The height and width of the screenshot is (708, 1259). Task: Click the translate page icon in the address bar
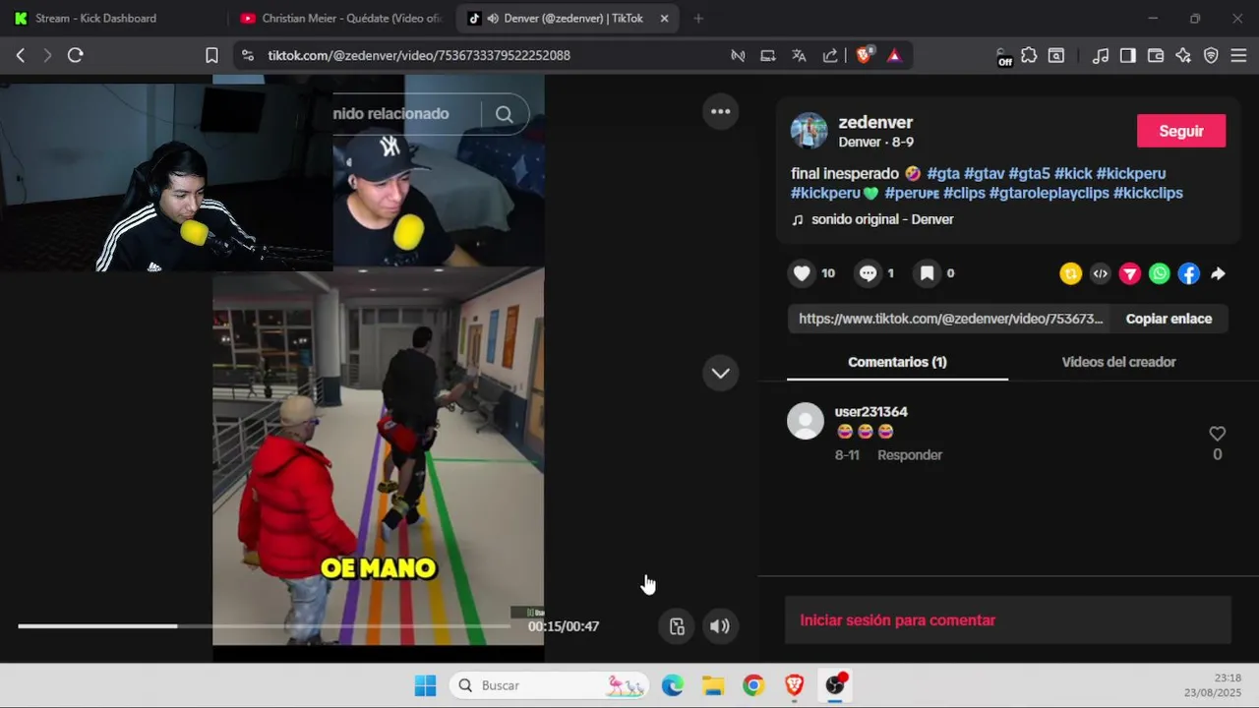799,56
